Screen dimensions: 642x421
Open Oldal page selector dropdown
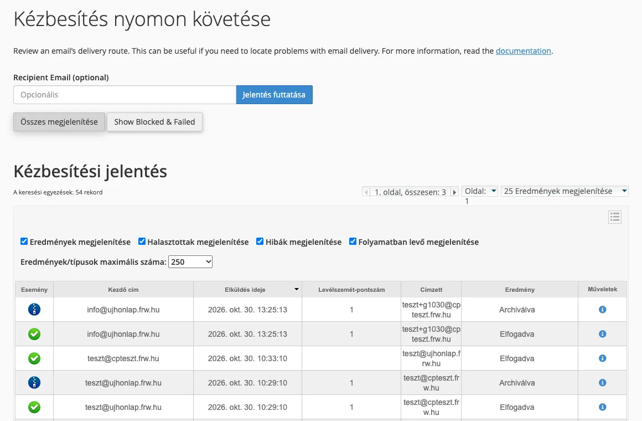point(480,191)
